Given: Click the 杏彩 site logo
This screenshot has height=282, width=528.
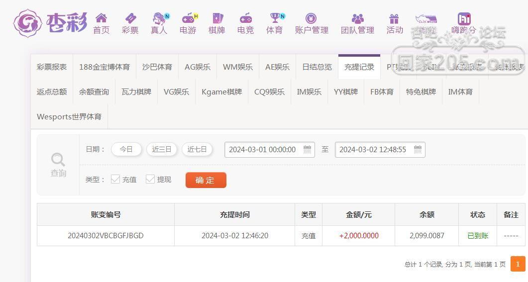Looking at the screenshot, I should pos(50,23).
